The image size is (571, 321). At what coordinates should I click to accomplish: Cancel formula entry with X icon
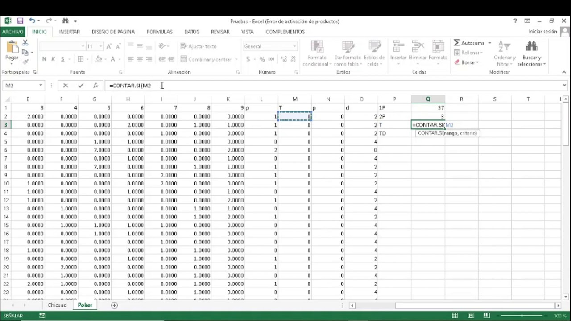coord(66,86)
